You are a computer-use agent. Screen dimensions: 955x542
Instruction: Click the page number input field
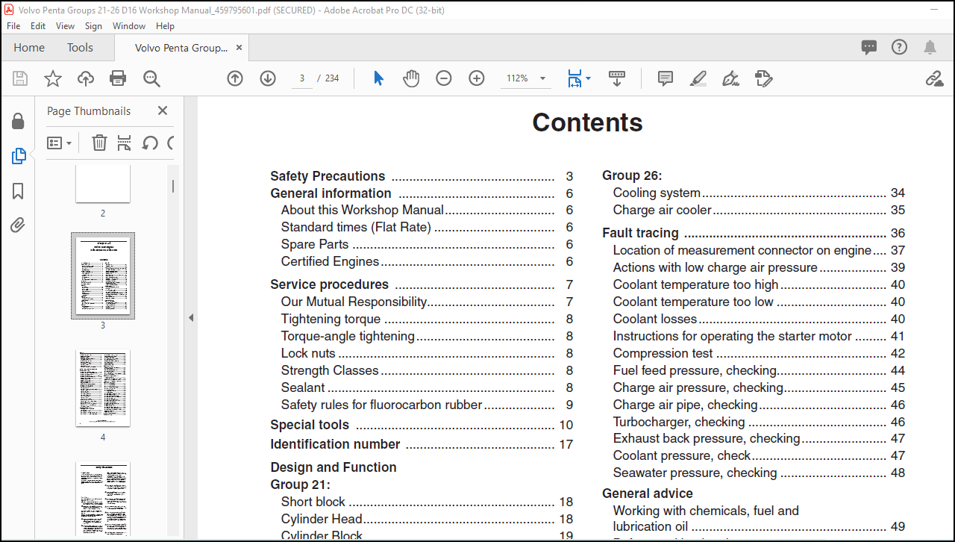(302, 78)
